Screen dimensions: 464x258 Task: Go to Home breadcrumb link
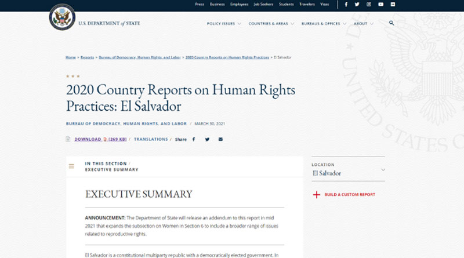(x=71, y=57)
